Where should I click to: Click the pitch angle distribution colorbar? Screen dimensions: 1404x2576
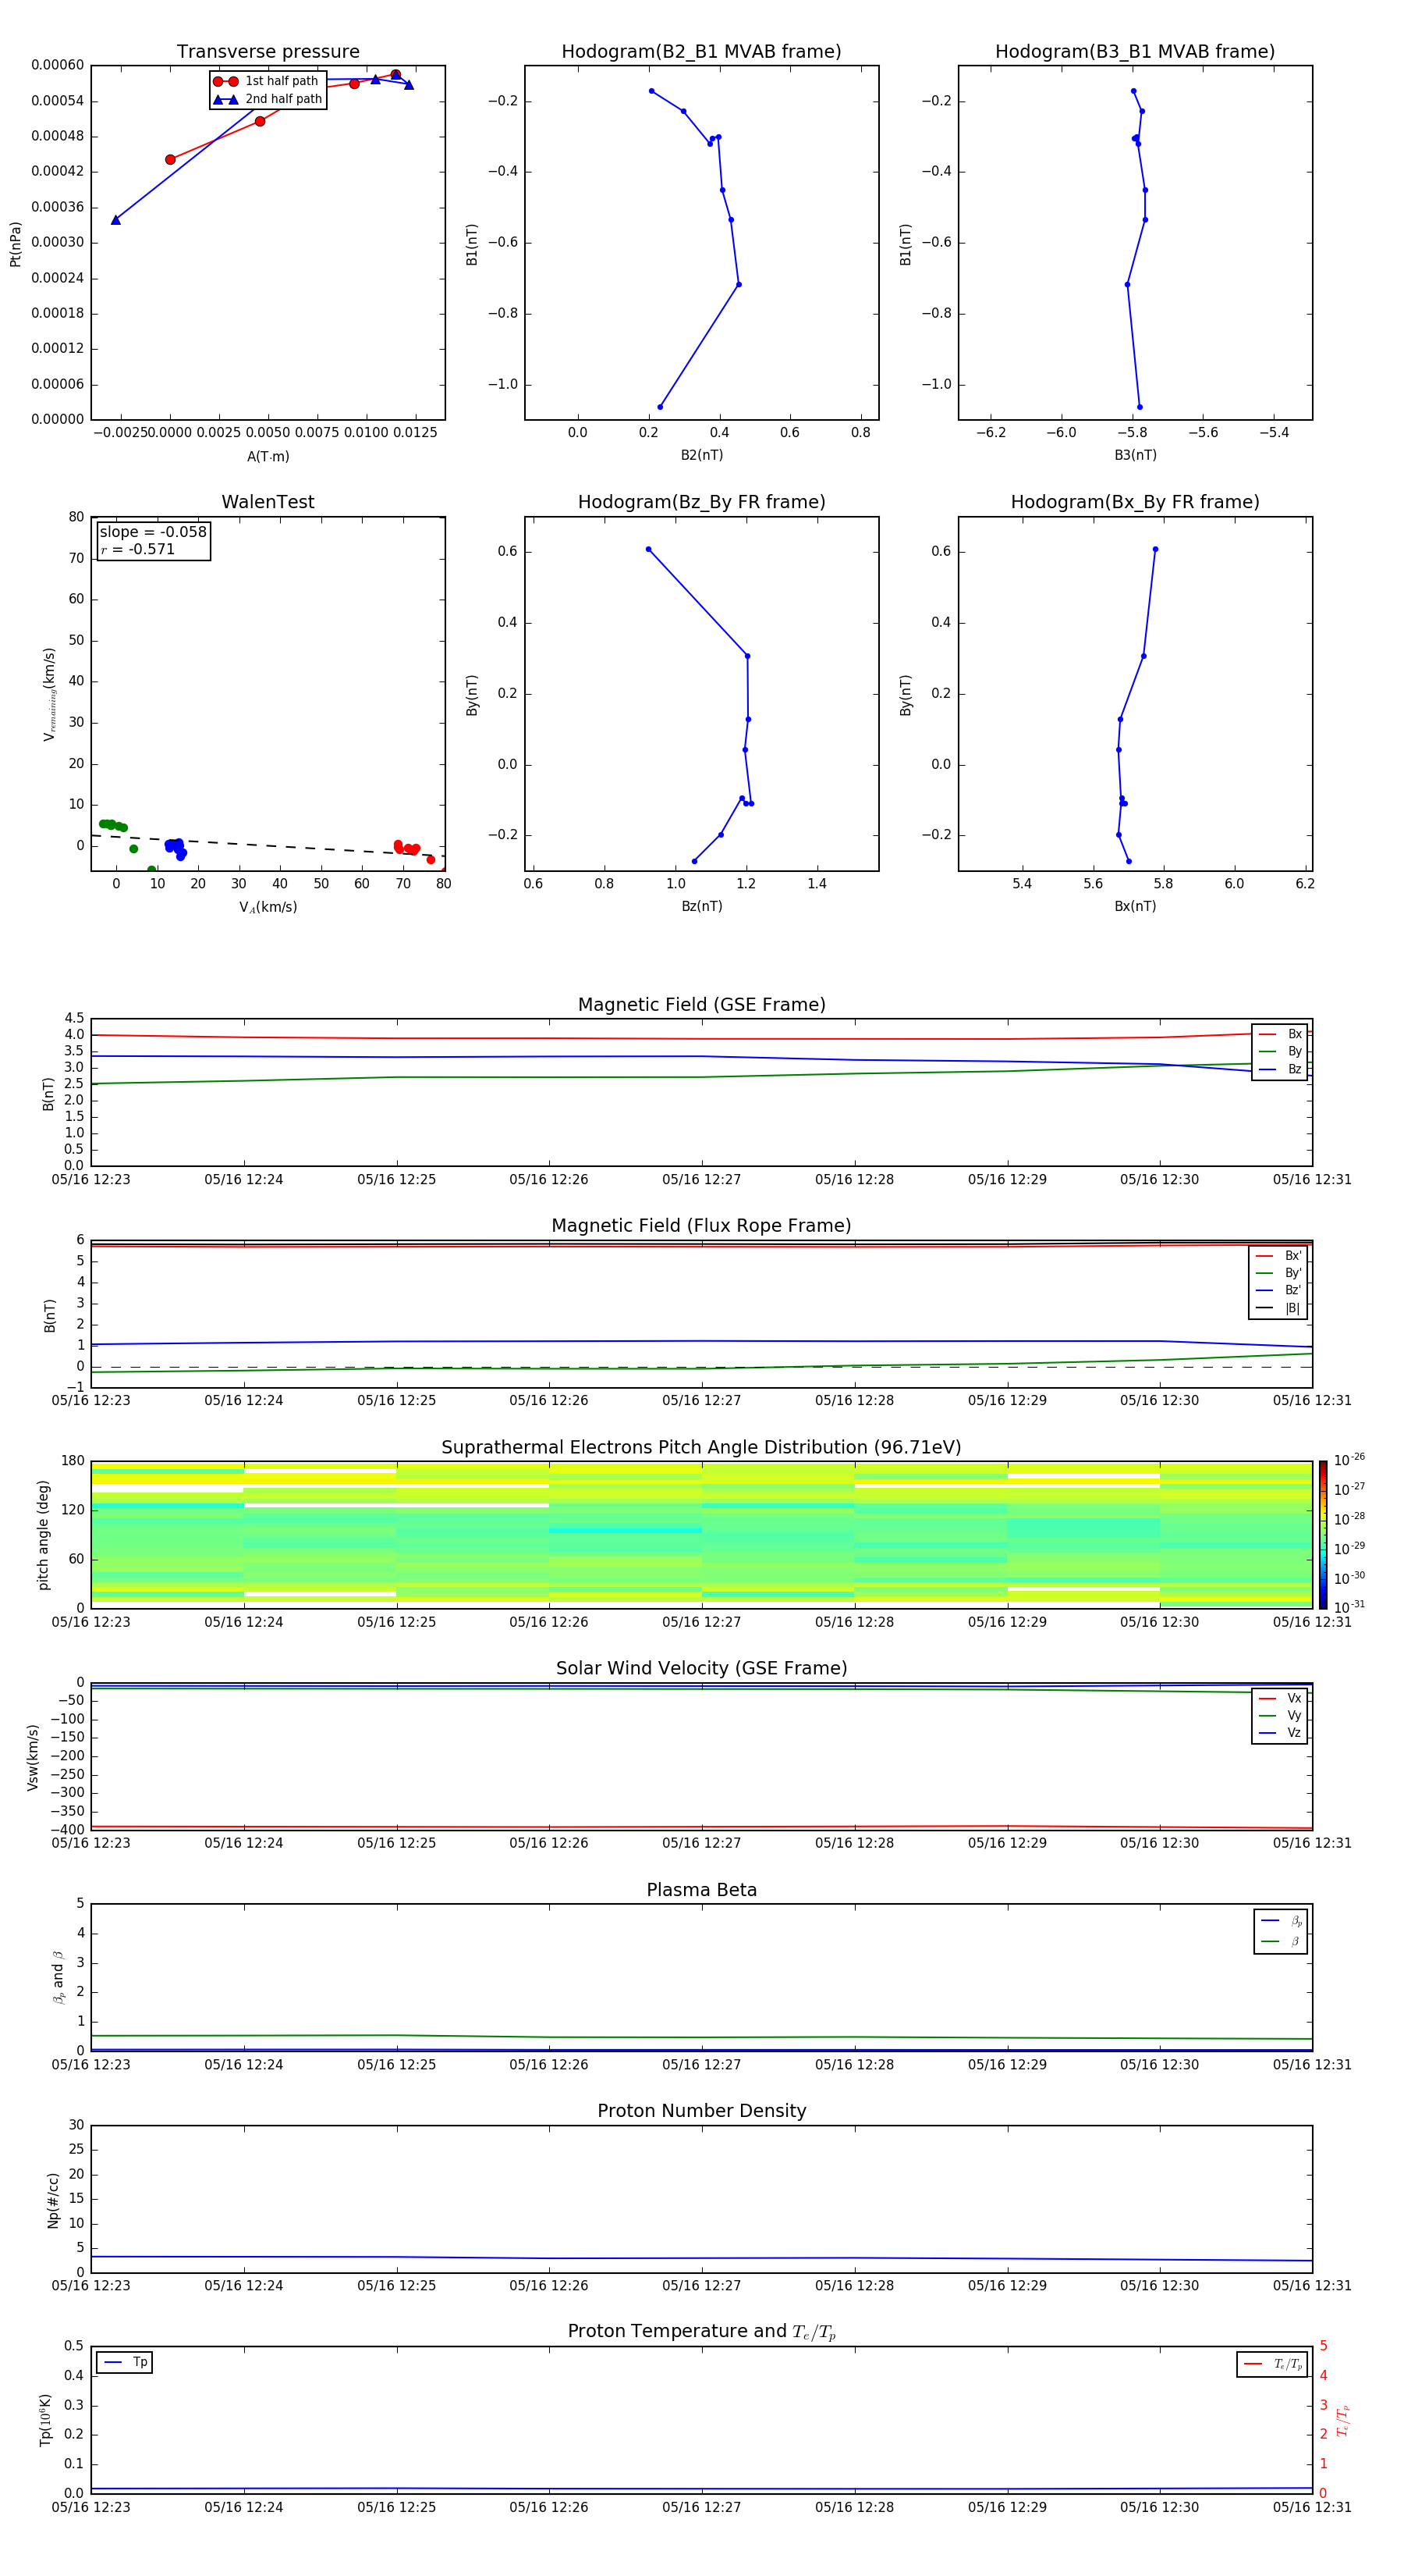(1322, 1535)
